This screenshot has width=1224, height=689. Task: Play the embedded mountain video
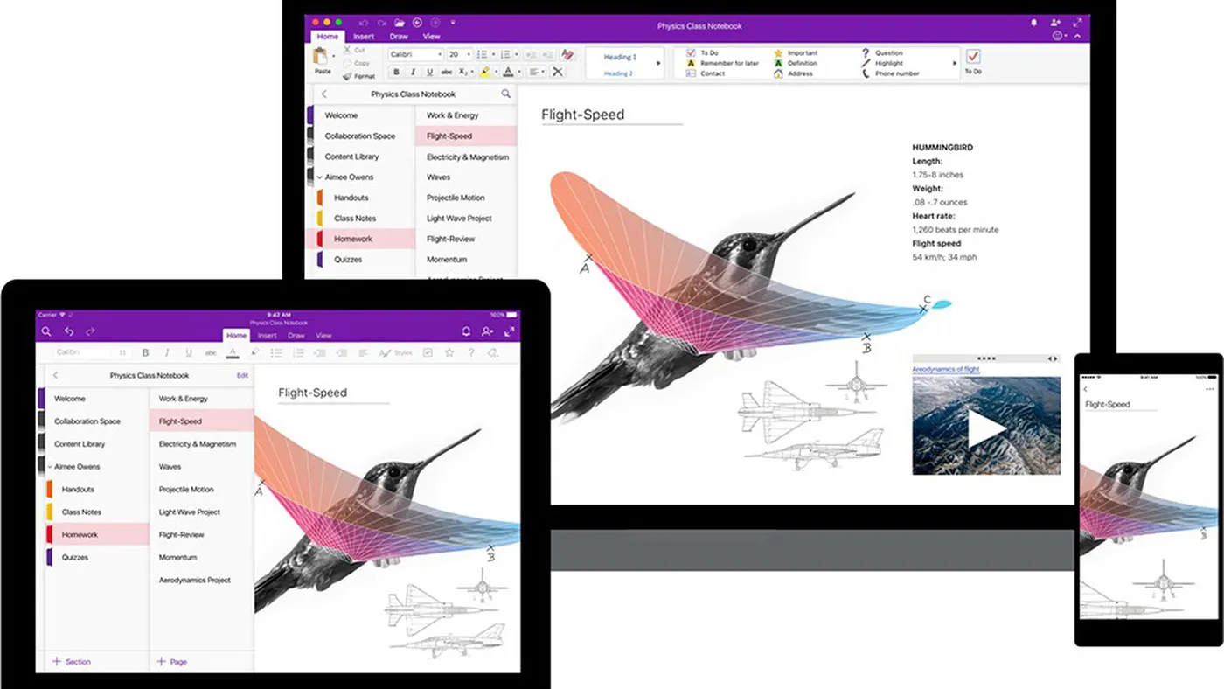click(x=985, y=428)
